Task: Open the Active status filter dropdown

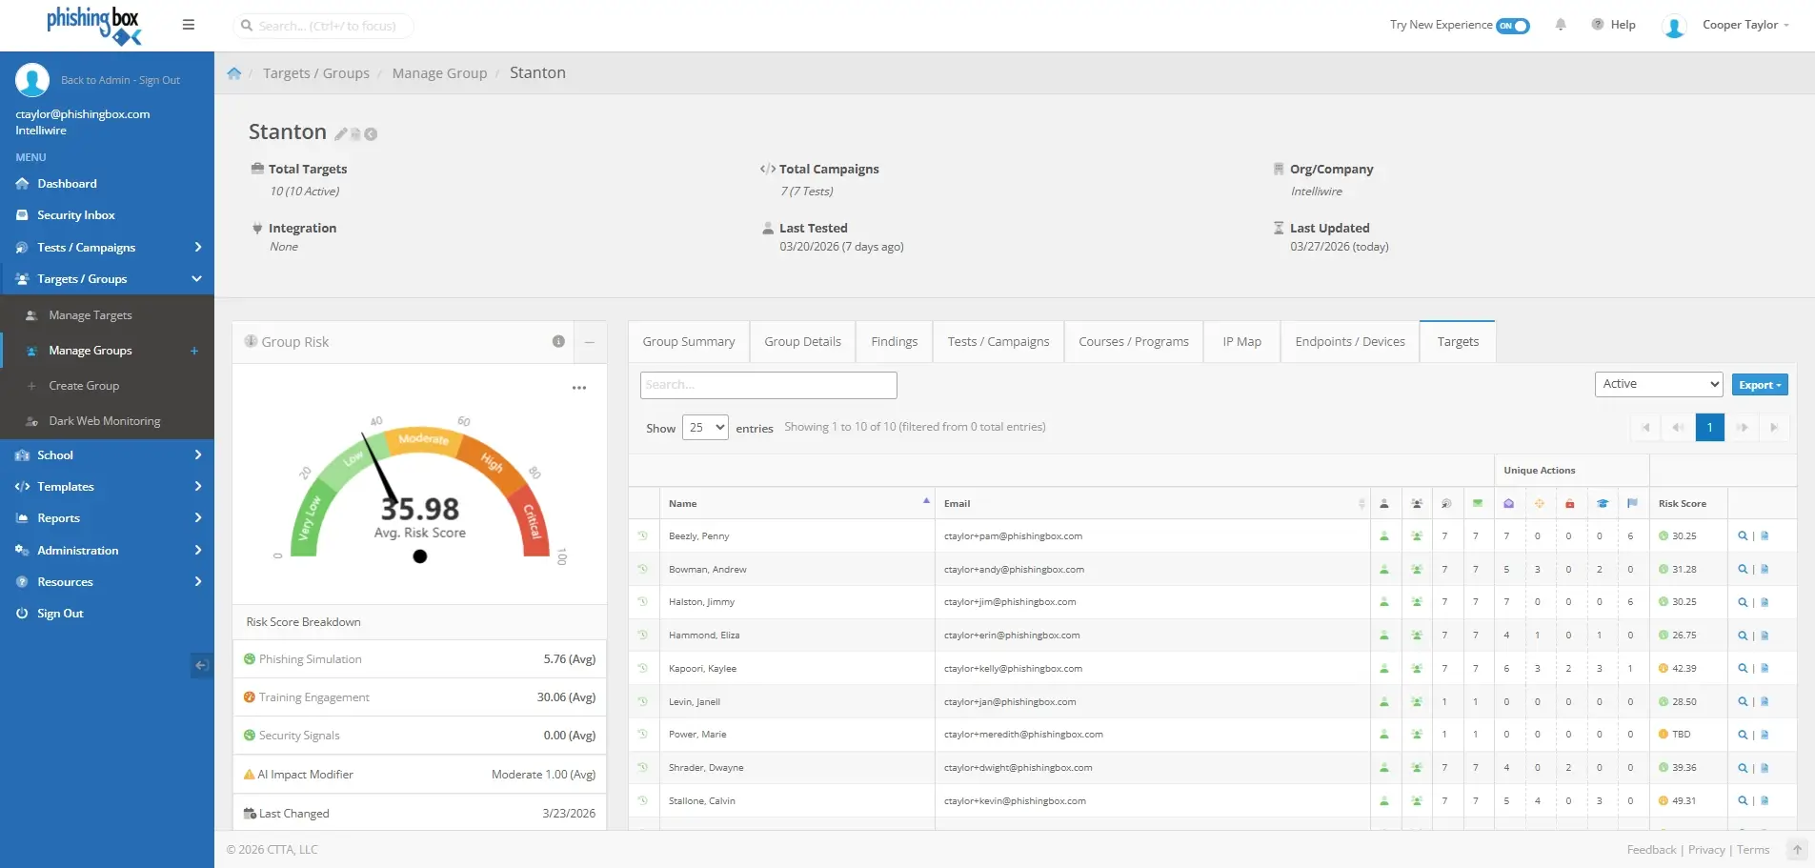Action: [x=1658, y=384]
